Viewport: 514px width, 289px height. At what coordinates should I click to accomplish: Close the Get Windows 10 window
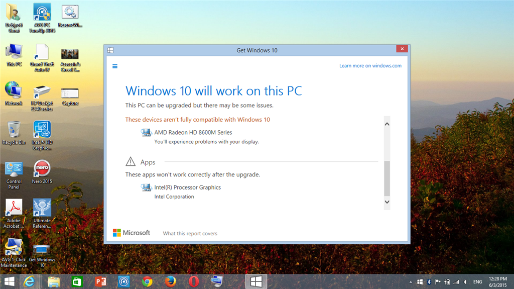(402, 49)
